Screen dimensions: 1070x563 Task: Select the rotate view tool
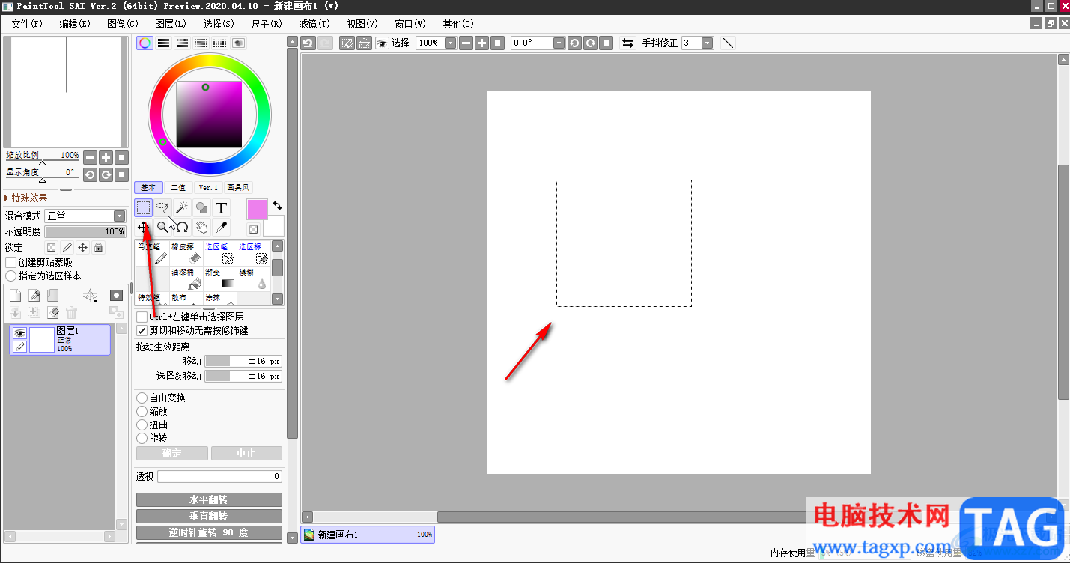pyautogui.click(x=182, y=227)
